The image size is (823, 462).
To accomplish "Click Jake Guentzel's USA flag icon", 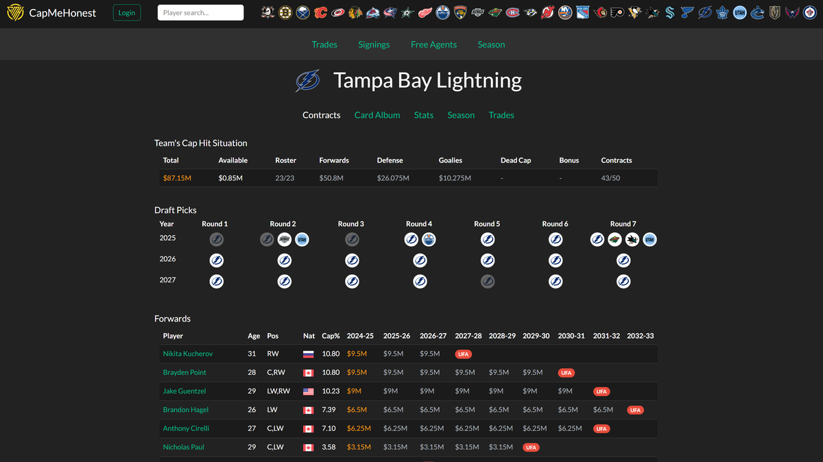I will pyautogui.click(x=308, y=391).
